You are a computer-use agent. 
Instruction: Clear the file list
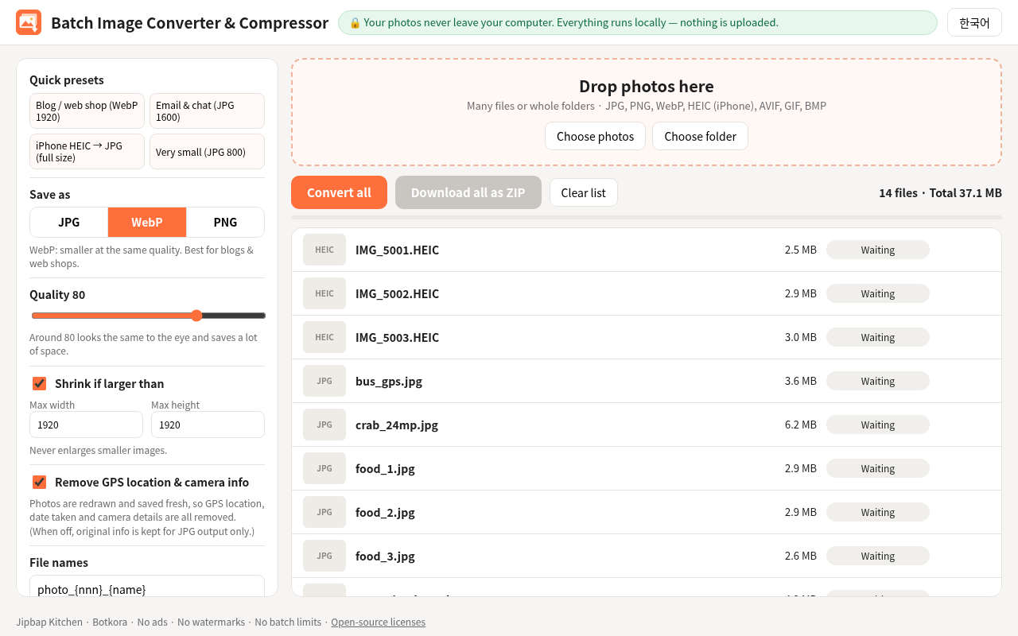tap(584, 192)
